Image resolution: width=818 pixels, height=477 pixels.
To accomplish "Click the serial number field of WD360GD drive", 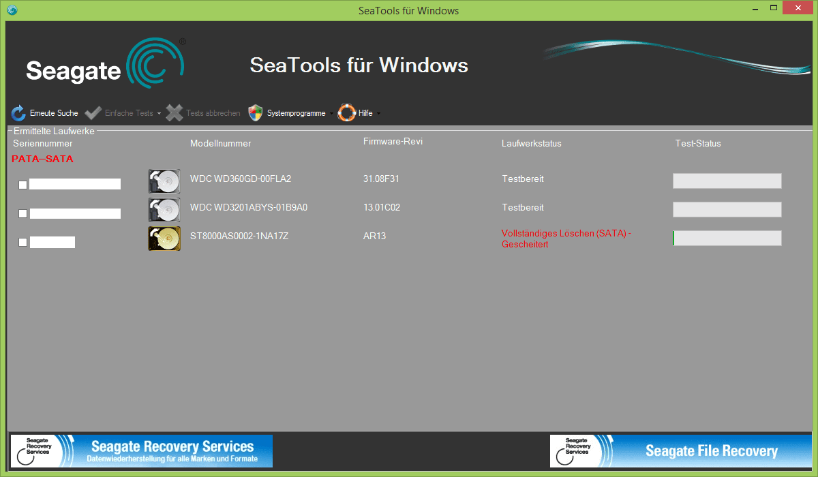I will point(75,184).
